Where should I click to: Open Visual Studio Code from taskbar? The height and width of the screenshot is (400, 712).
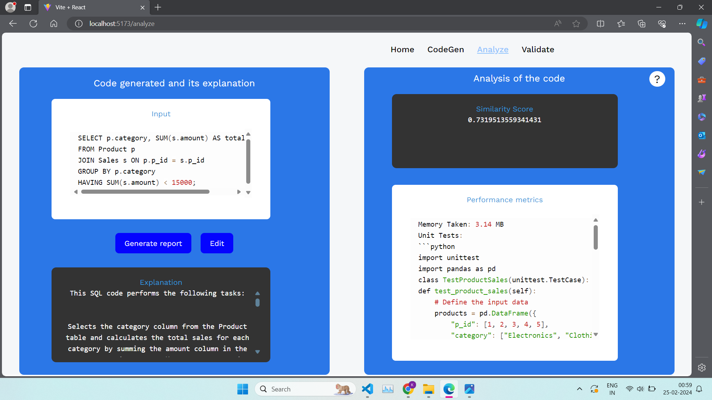[x=367, y=389]
